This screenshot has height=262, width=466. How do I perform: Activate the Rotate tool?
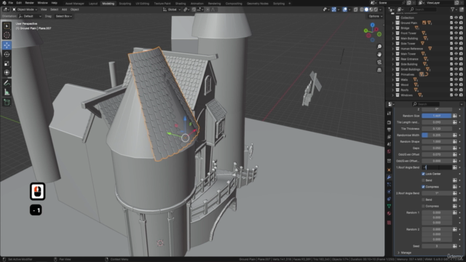[x=7, y=55]
